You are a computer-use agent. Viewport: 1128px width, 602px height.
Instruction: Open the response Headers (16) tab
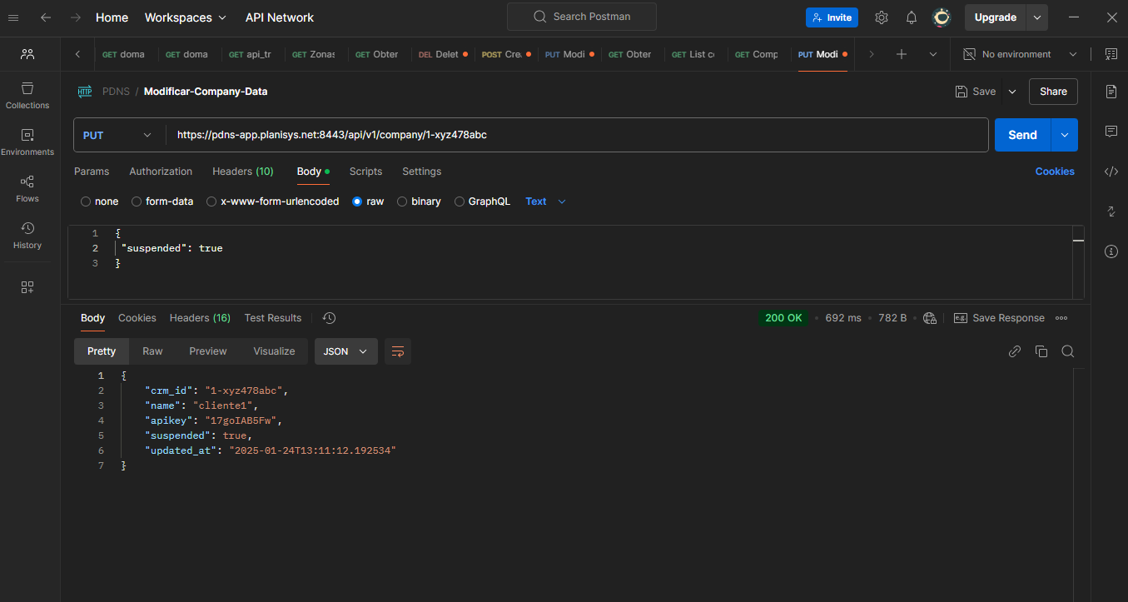point(200,318)
